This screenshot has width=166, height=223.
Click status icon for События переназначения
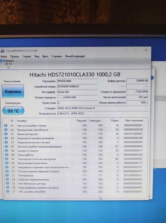coord(8,179)
